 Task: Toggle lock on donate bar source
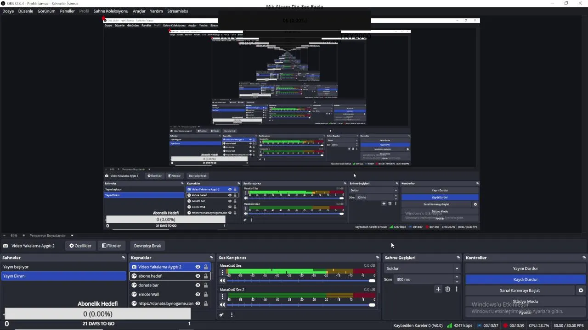pos(206,285)
